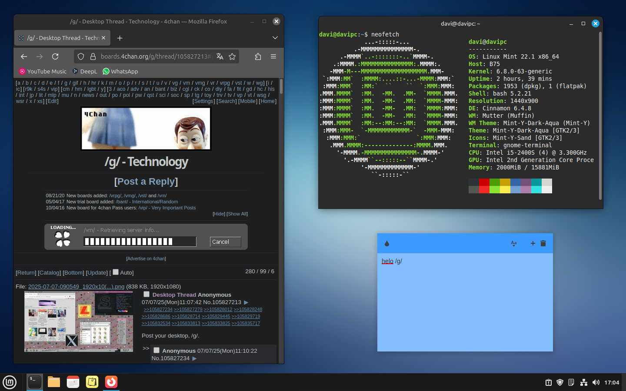This screenshot has width=626, height=391.
Task: Click the 4chan banner image
Action: [146, 129]
